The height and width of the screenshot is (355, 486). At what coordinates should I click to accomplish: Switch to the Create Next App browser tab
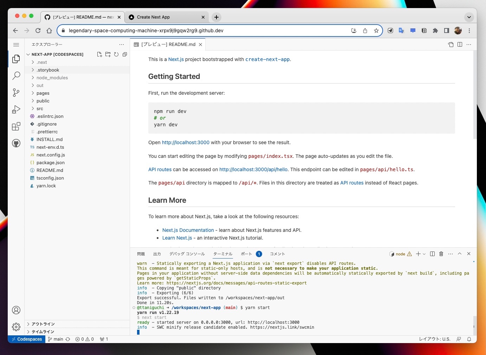(x=167, y=17)
